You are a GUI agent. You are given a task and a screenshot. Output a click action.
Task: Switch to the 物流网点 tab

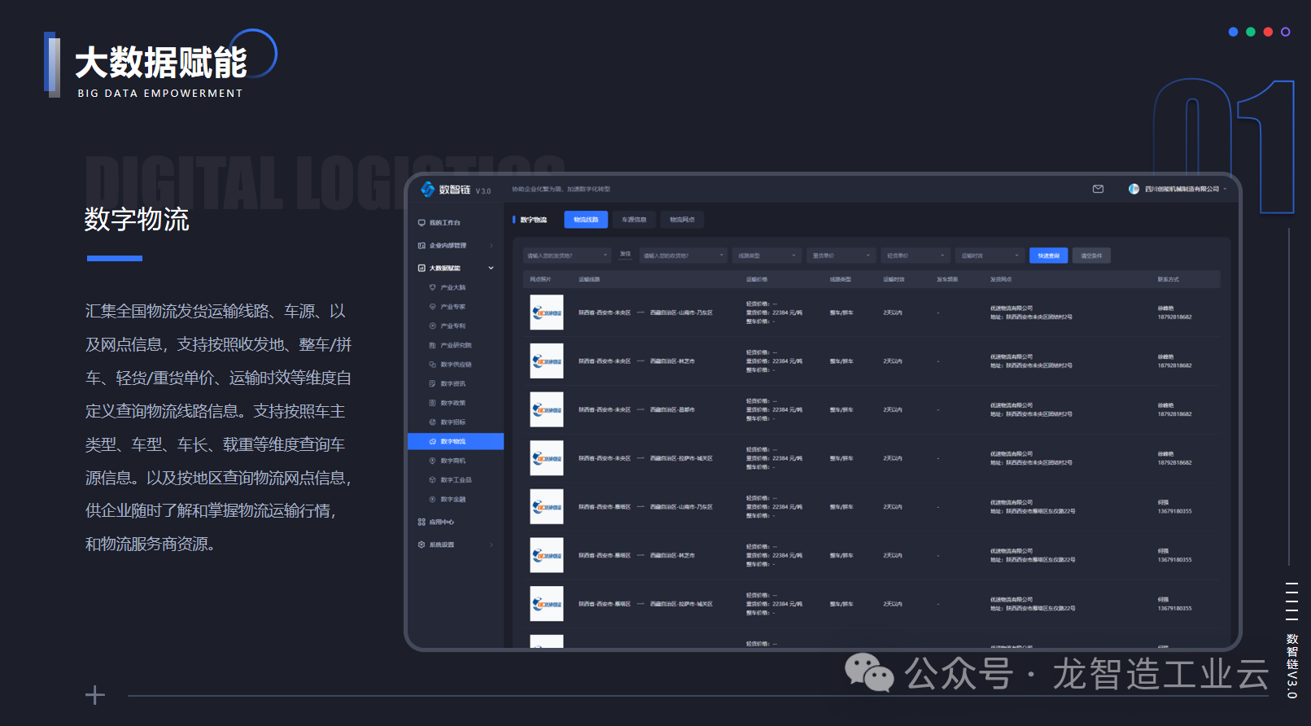682,220
